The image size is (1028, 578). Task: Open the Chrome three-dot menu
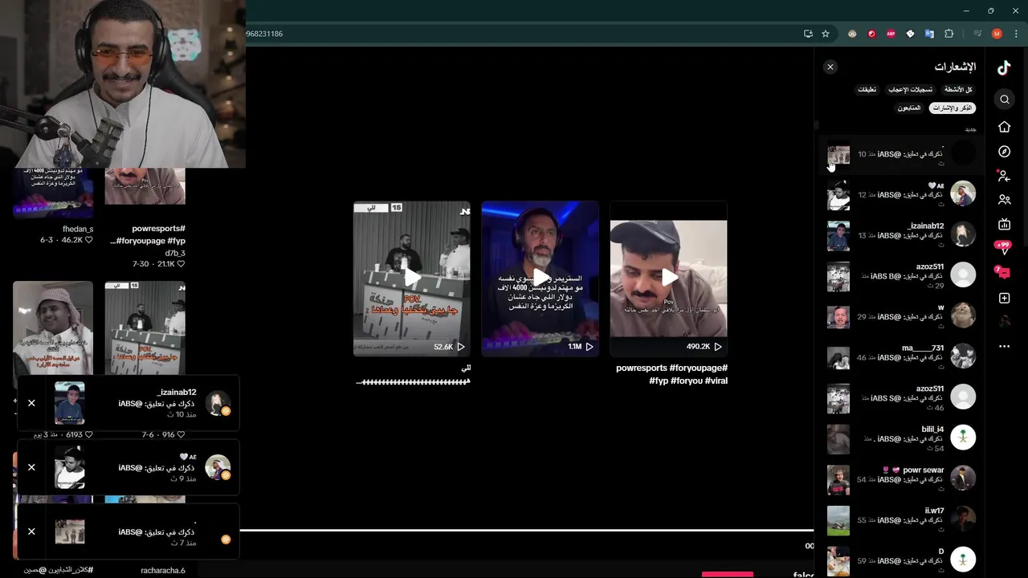tap(1017, 34)
